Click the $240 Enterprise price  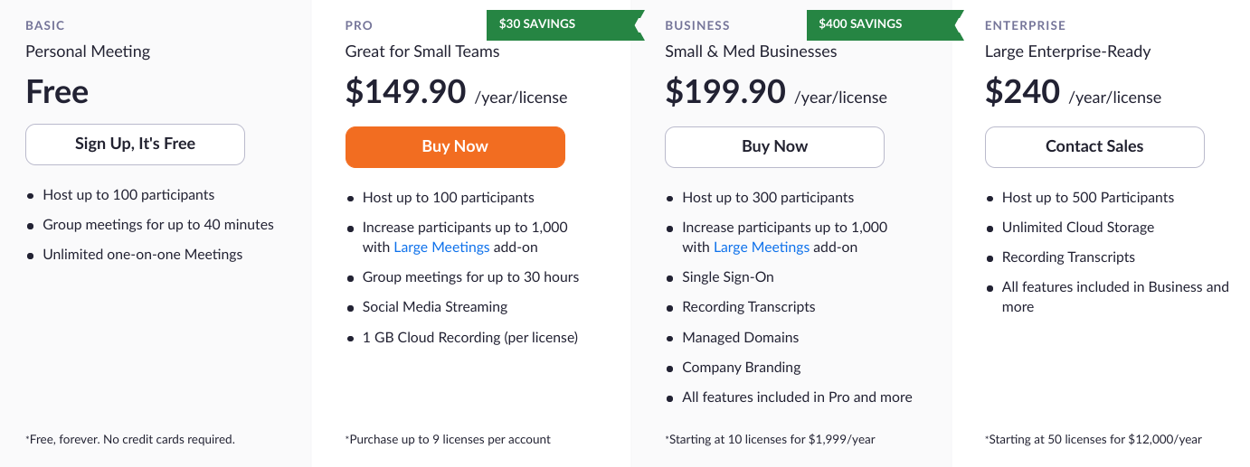tap(1022, 92)
